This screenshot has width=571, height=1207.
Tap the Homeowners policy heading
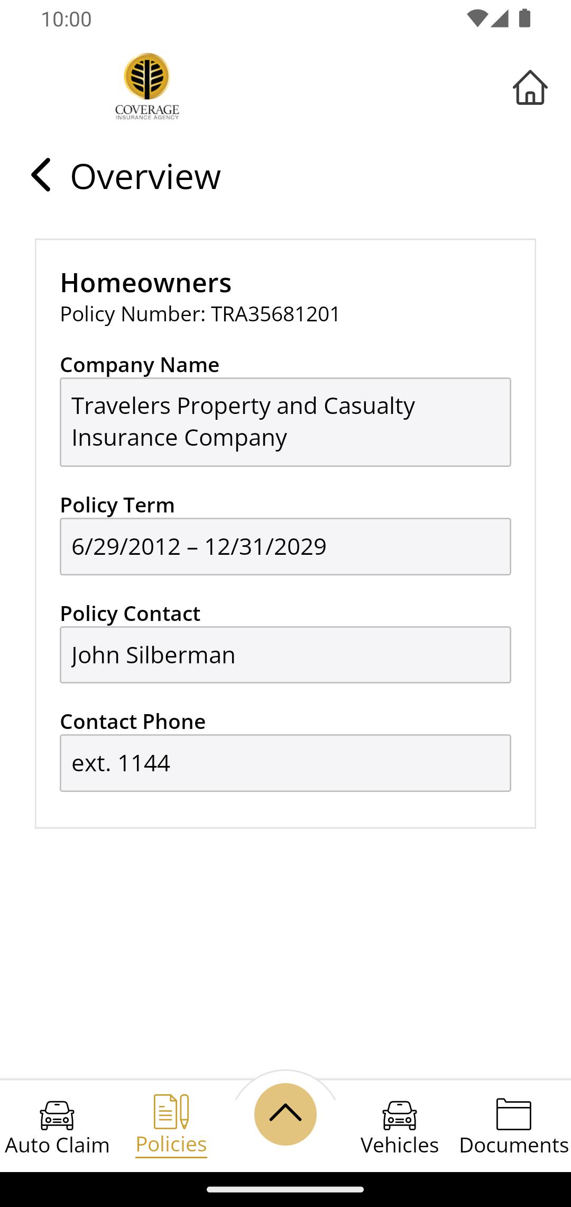[x=146, y=283]
